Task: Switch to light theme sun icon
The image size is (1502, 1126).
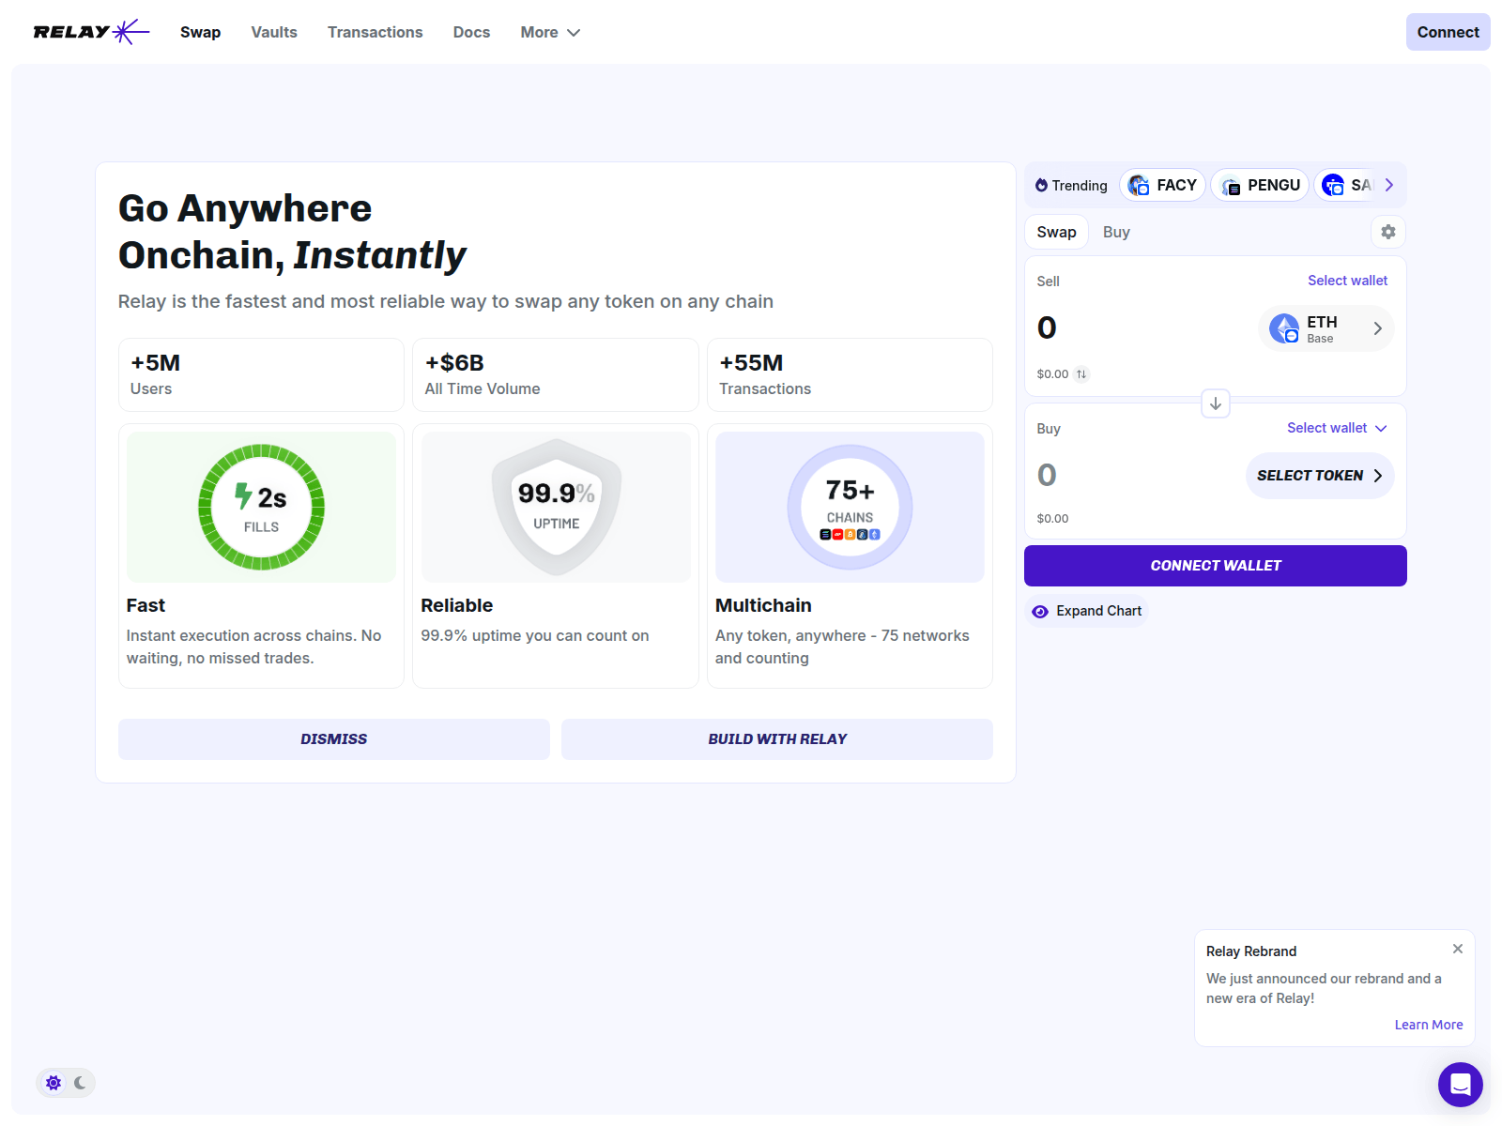Action: (54, 1083)
